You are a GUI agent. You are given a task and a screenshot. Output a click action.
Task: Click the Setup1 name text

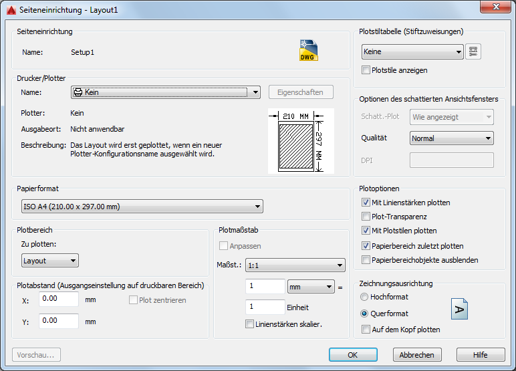point(83,52)
